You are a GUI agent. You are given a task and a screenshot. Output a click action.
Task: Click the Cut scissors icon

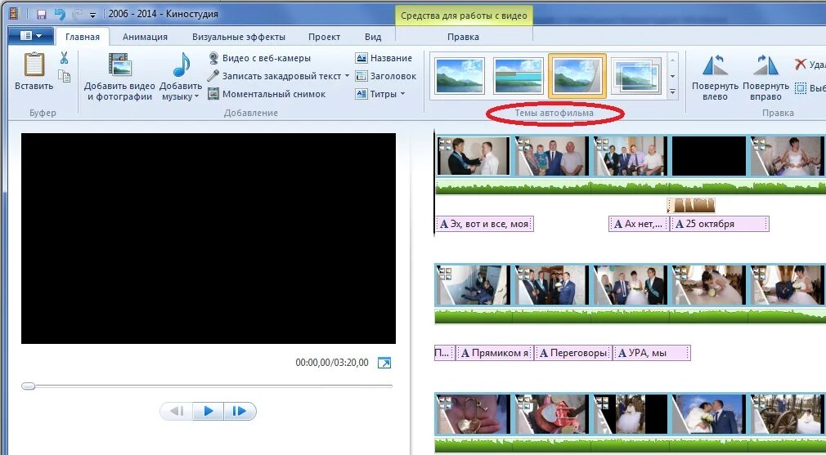point(65,57)
